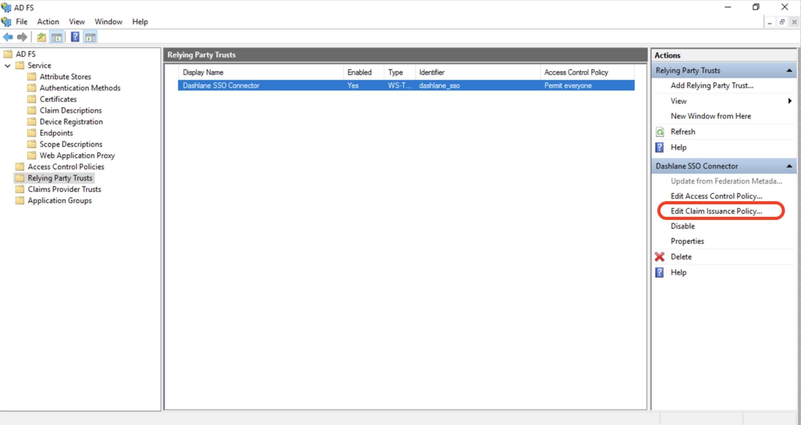Viewport: 801px width, 425px height.
Task: Open the File menu
Action: coord(22,22)
